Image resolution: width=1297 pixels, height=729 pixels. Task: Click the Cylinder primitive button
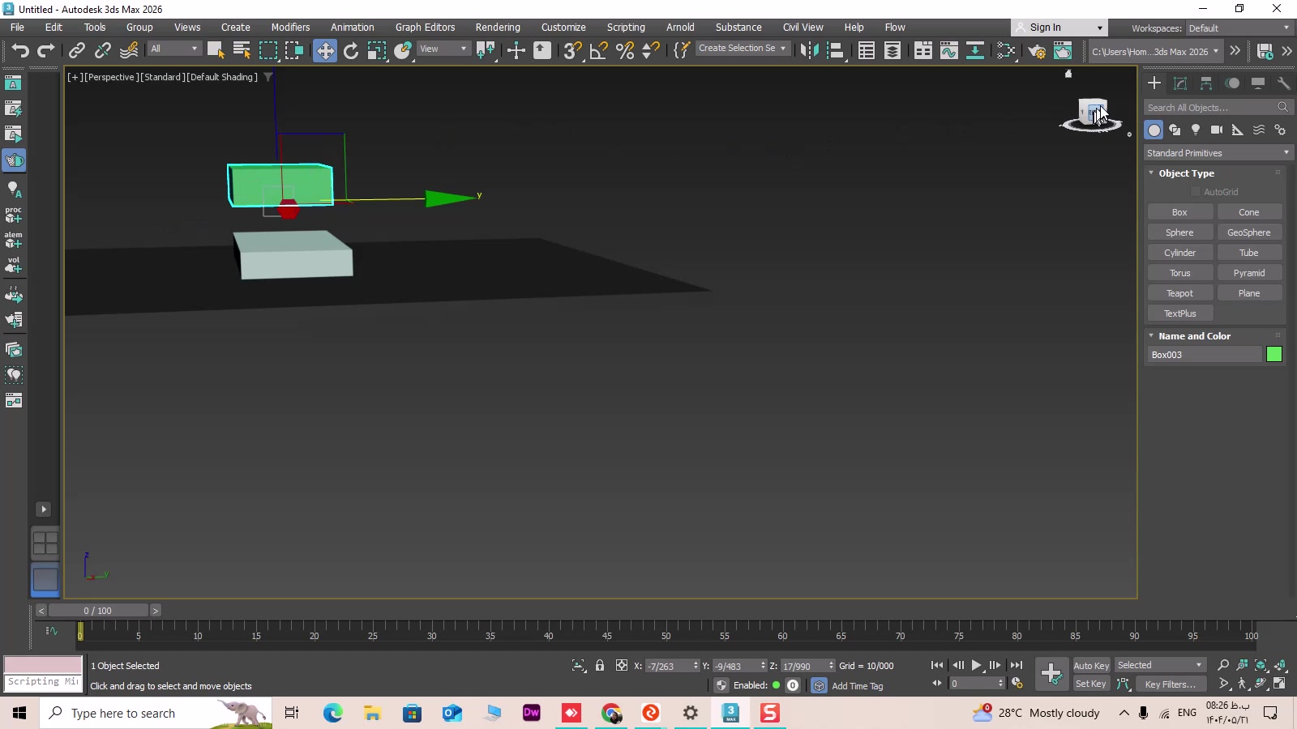(x=1179, y=253)
